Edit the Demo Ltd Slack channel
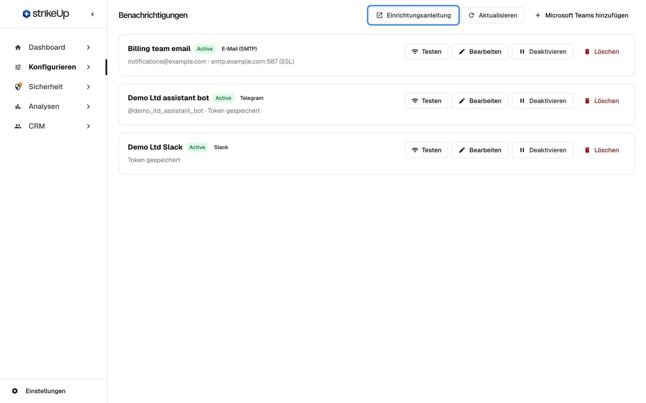The width and height of the screenshot is (646, 403). point(480,150)
